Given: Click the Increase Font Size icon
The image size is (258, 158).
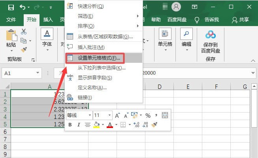Looking at the screenshot, I should click(117, 115).
